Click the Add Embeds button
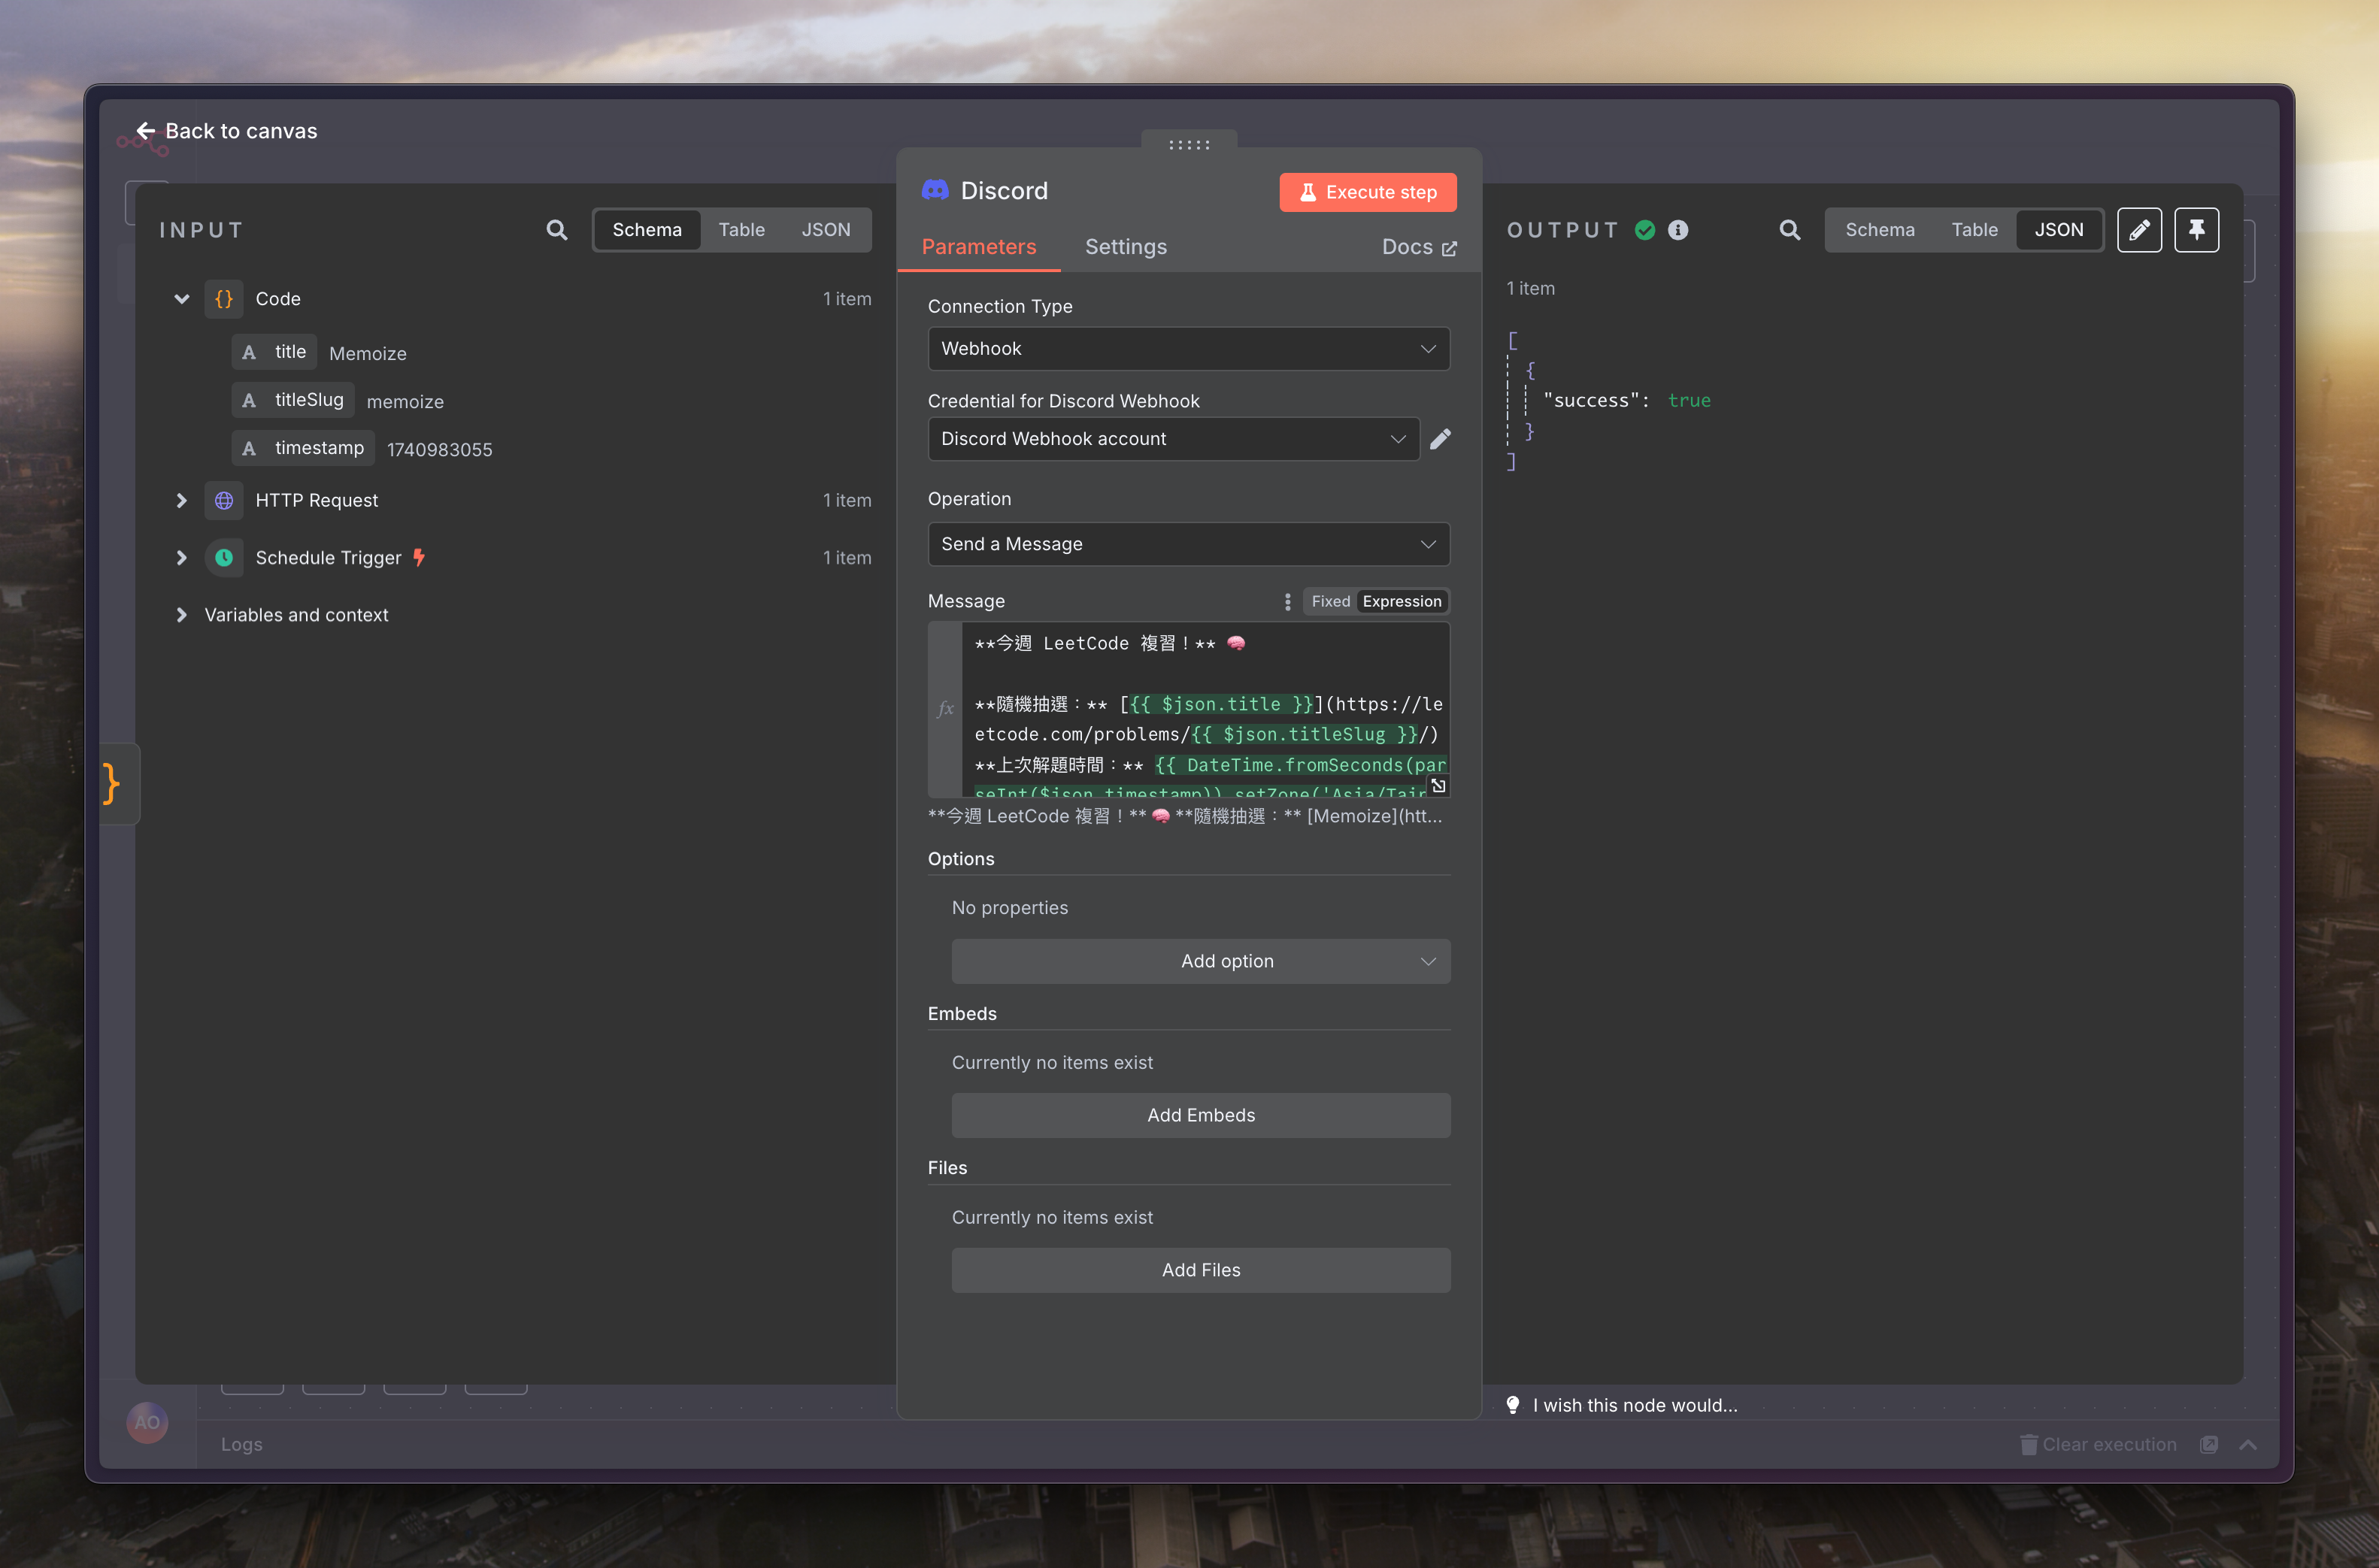This screenshot has height=1568, width=2379. click(x=1200, y=1115)
